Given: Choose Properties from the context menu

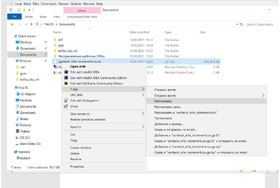Looking at the screenshot, I should 77,167.
